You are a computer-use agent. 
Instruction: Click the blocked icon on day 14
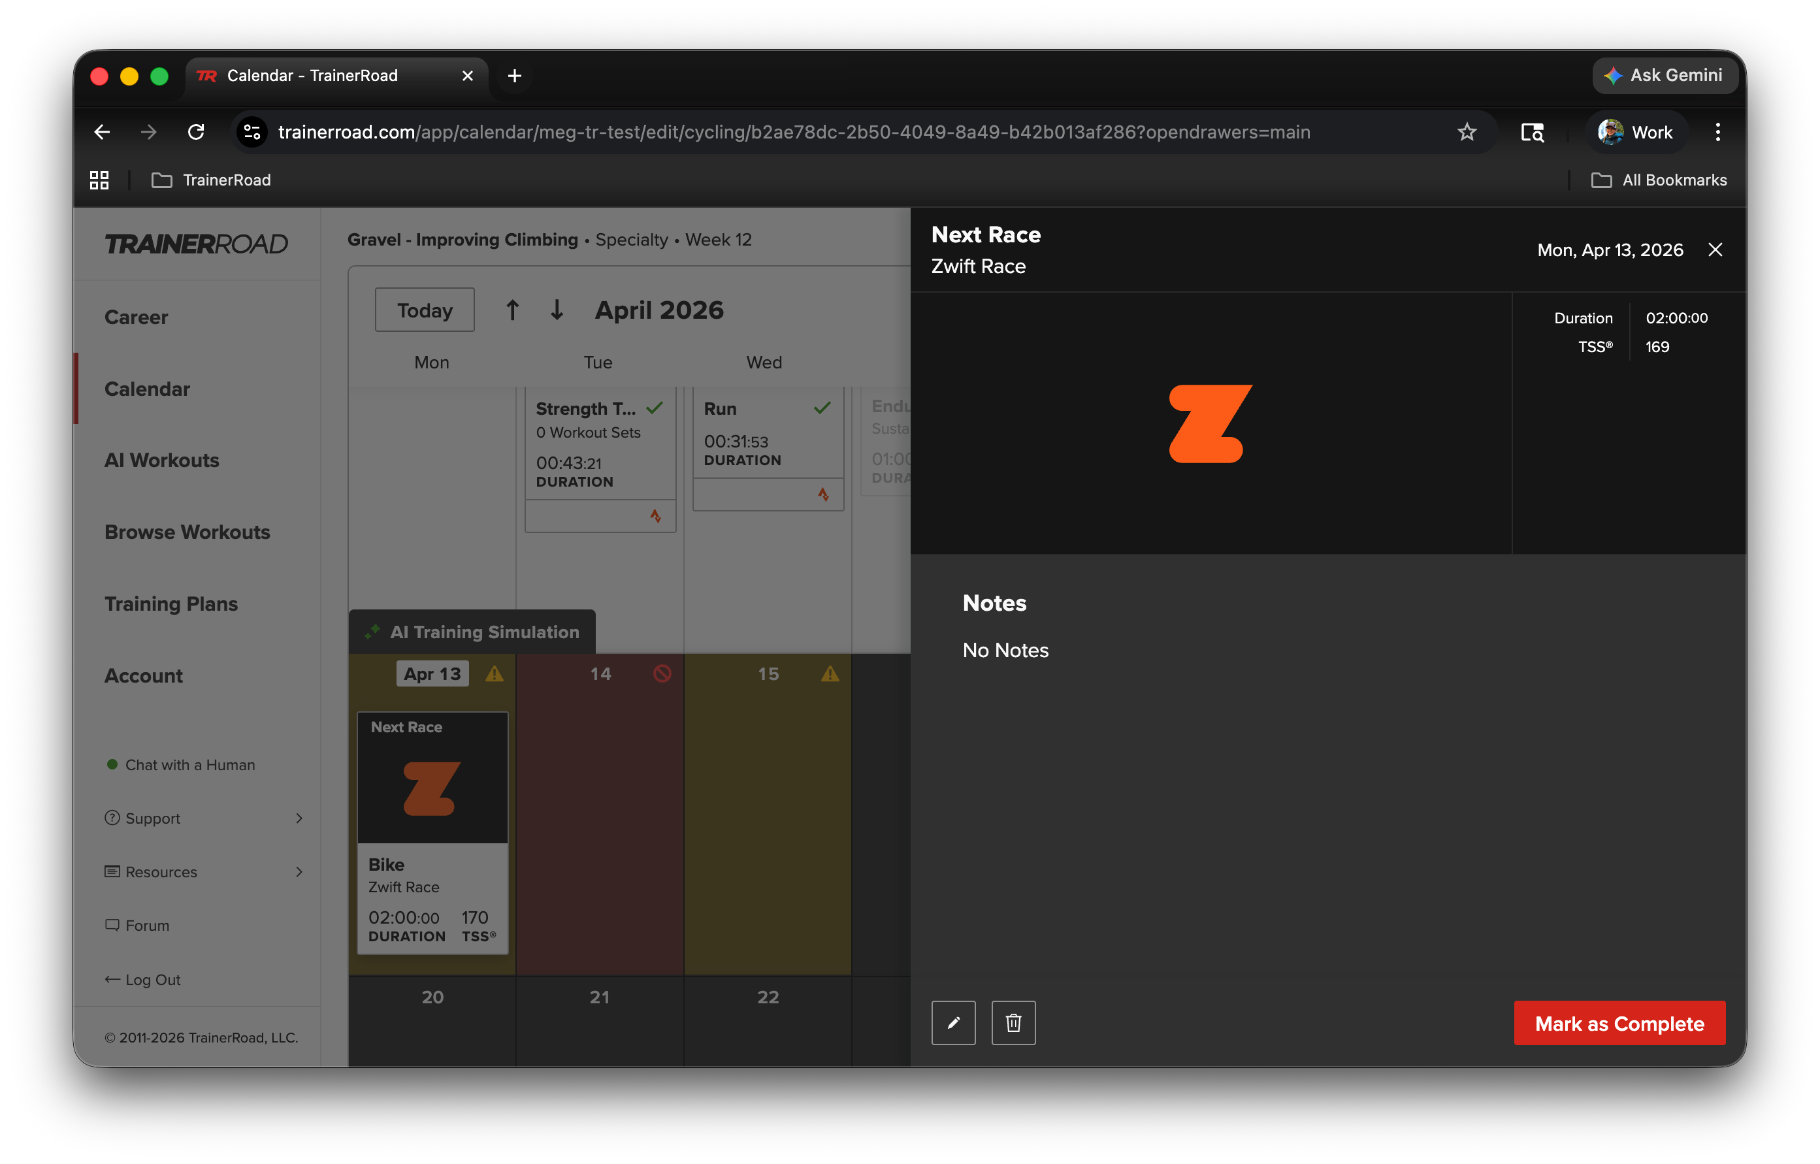tap(662, 673)
